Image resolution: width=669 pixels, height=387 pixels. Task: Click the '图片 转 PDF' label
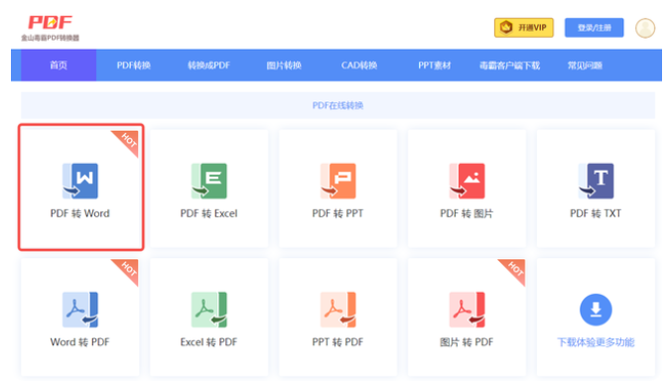pyautogui.click(x=467, y=342)
